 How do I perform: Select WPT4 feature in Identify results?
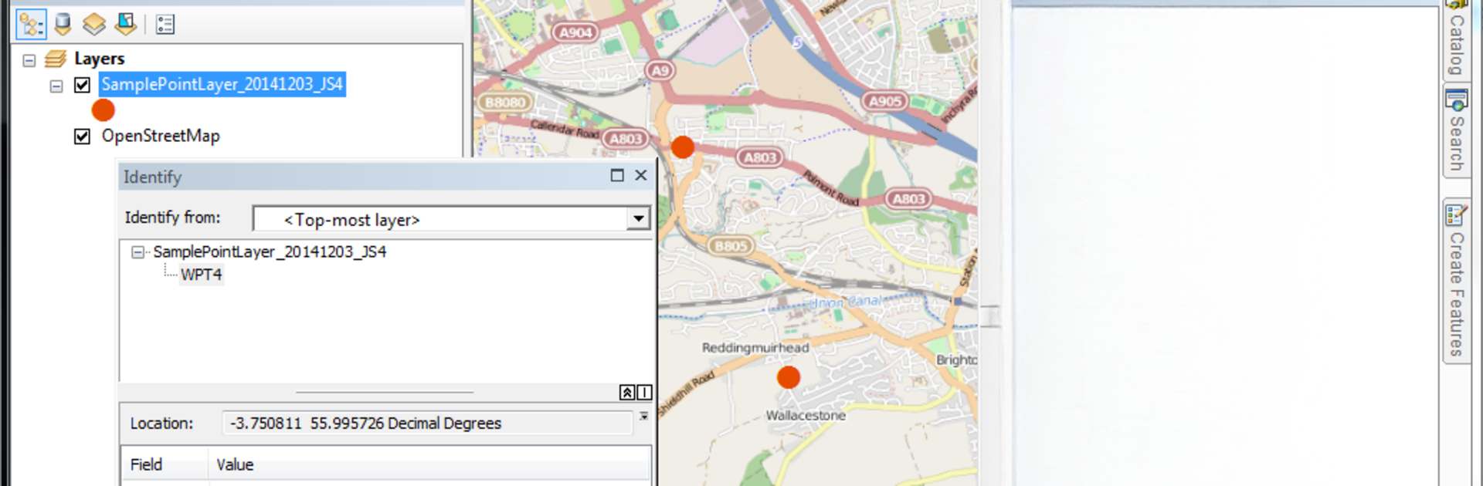click(x=202, y=275)
